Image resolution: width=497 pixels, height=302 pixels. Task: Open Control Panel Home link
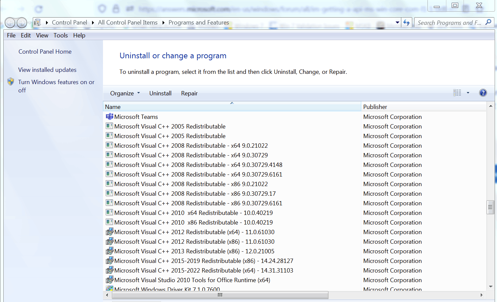pos(45,52)
